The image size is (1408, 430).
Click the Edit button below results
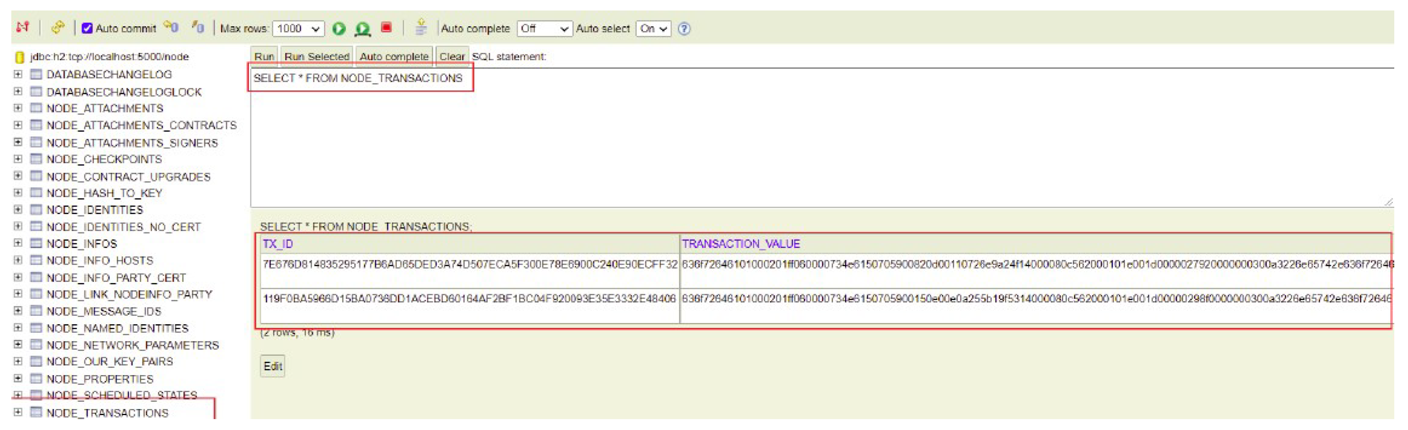point(272,366)
